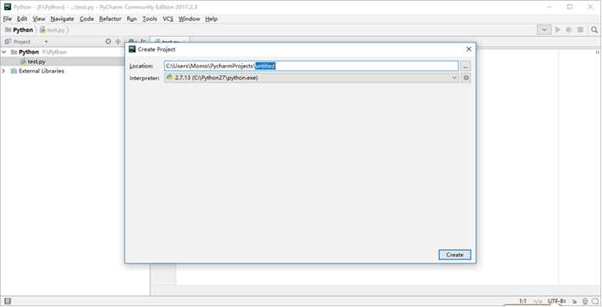This screenshot has height=307, width=602.
Task: Select test.py in the project tree
Action: [x=36, y=62]
